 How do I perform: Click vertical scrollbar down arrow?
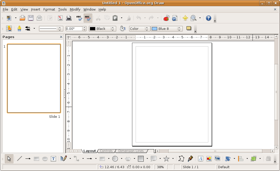pos(276,147)
